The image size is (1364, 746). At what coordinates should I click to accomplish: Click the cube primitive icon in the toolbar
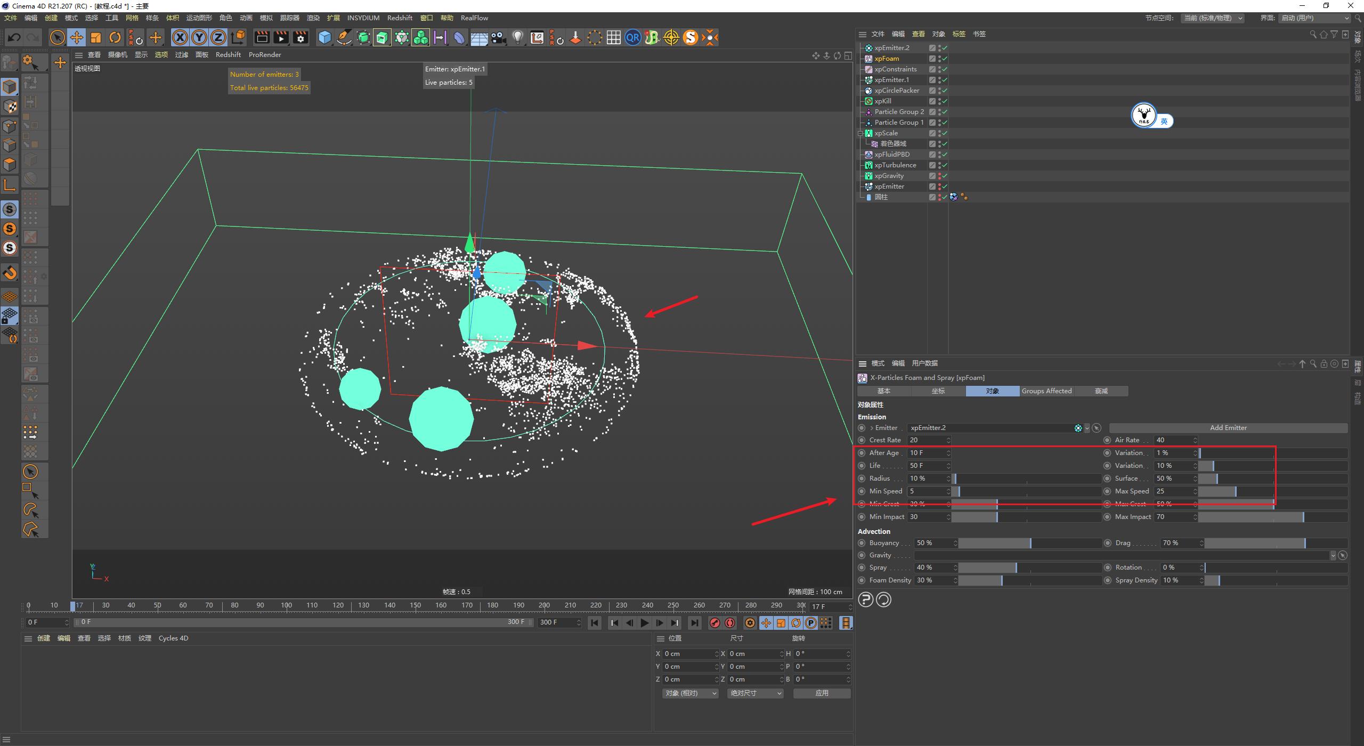coord(324,37)
